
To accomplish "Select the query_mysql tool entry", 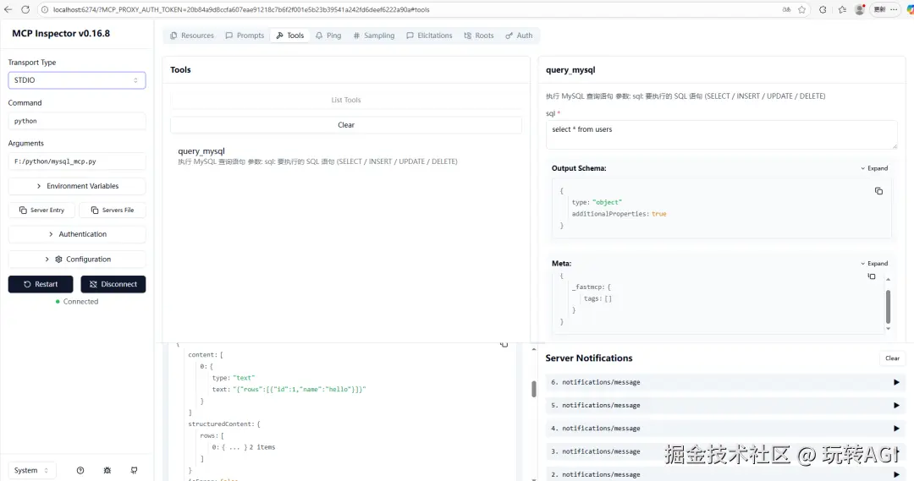I will pos(346,156).
